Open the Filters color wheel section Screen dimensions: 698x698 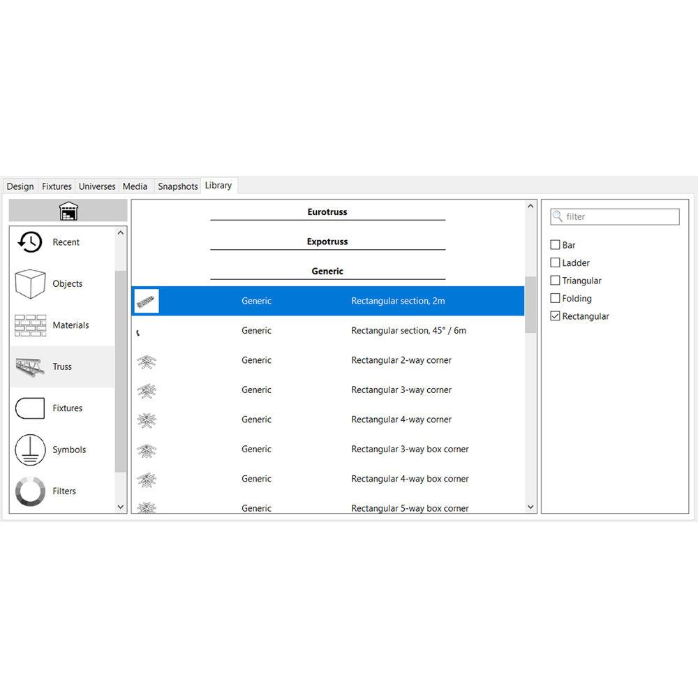(x=29, y=491)
